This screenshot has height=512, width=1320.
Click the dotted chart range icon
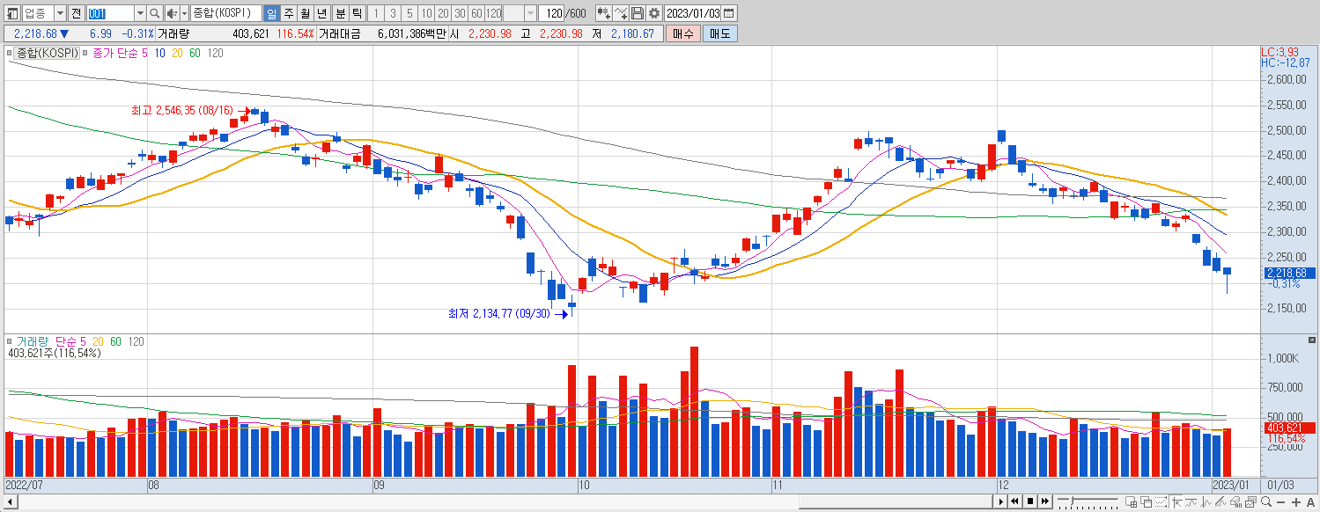click(x=1161, y=502)
